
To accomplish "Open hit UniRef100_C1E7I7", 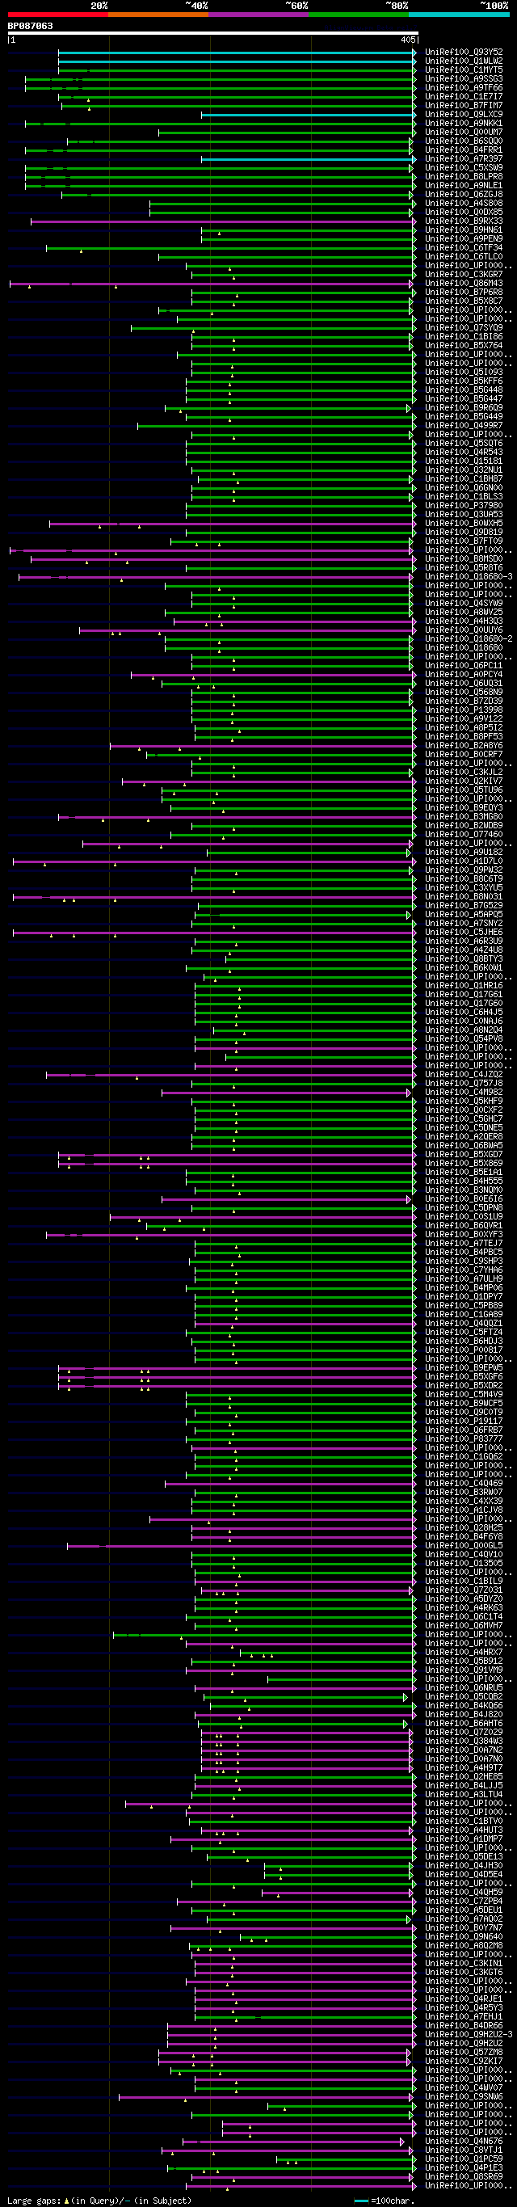I will click(464, 97).
